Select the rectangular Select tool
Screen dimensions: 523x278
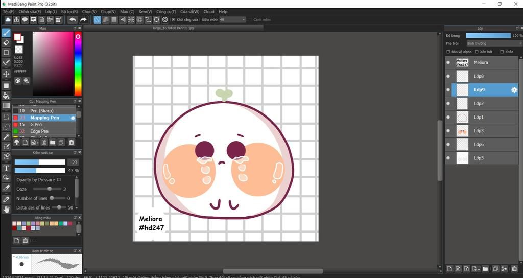(6, 117)
